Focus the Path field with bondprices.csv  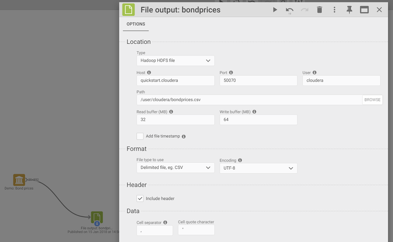tap(249, 100)
